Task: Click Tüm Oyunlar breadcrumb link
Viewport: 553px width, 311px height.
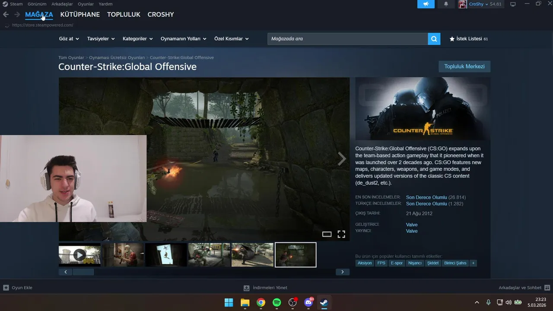Action: (71, 57)
